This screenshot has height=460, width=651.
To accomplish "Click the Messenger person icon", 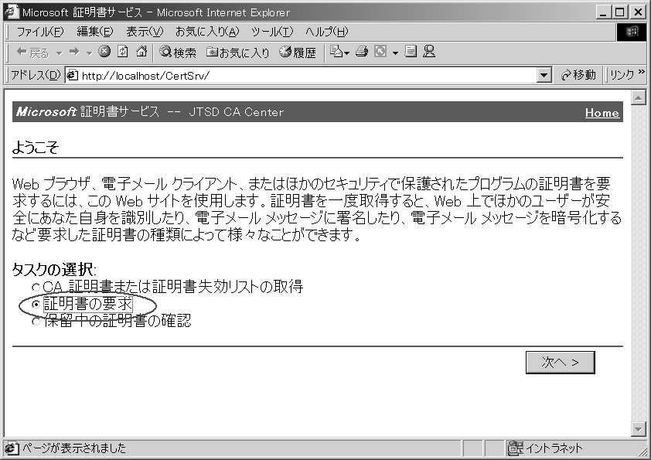I will coord(429,52).
